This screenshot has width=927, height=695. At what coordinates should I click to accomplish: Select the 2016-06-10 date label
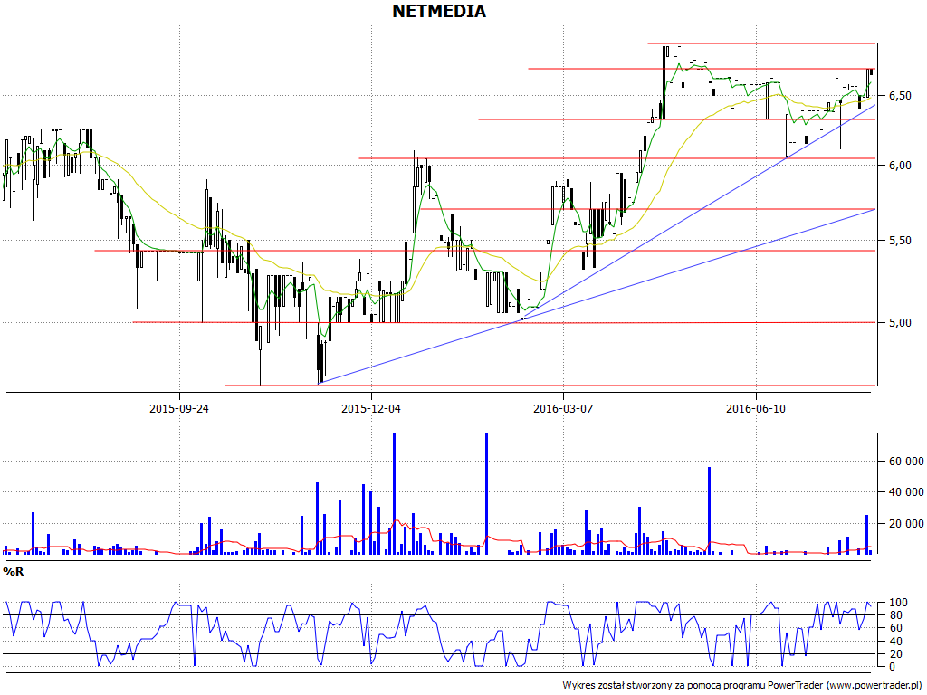click(x=756, y=408)
